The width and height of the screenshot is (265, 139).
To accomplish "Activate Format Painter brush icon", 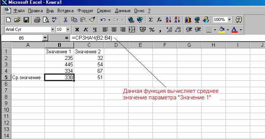I will 92,20.
